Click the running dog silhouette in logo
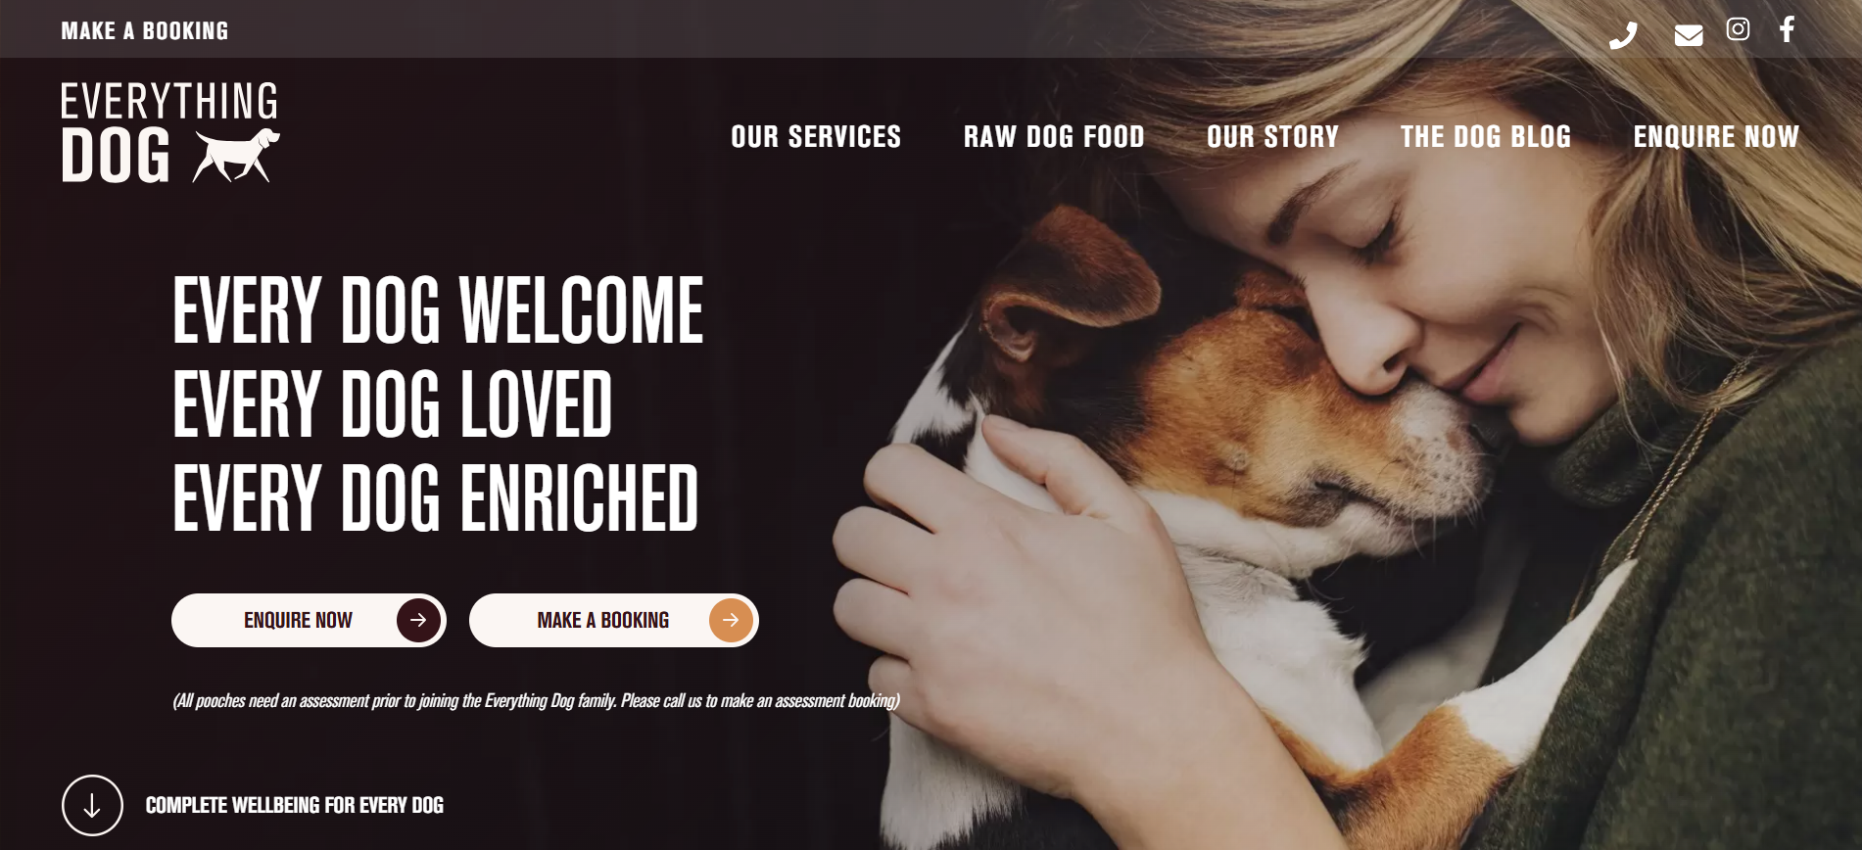Screen dimensions: 1862x850 pyautogui.click(x=236, y=155)
